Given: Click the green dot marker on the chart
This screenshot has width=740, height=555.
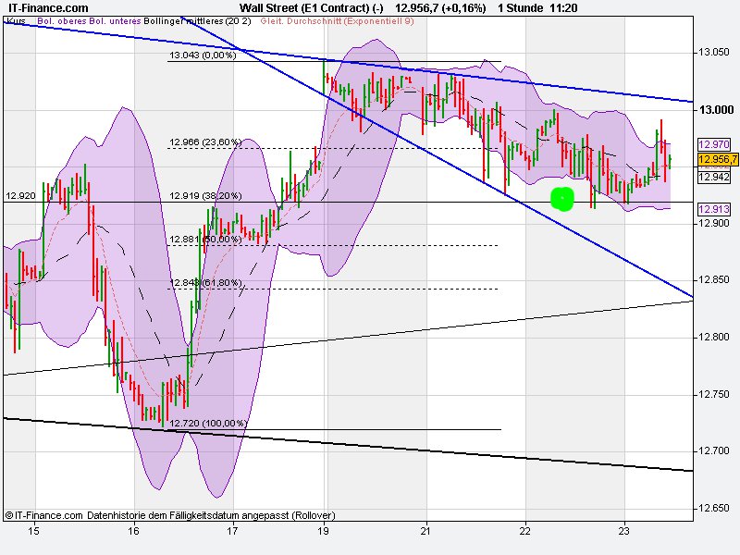Looking at the screenshot, I should [562, 197].
